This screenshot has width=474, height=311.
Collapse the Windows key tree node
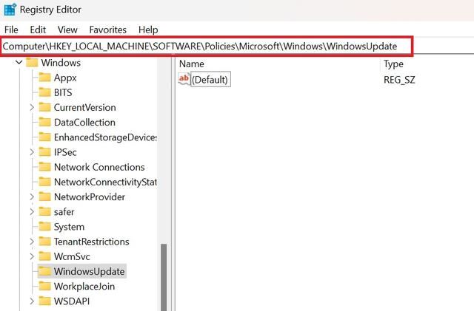coord(19,63)
